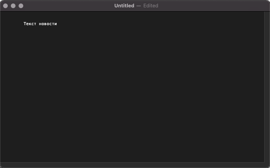The height and width of the screenshot is (168, 270).
Task: Click the dash between Untitled and Edited
Action: 139,6
